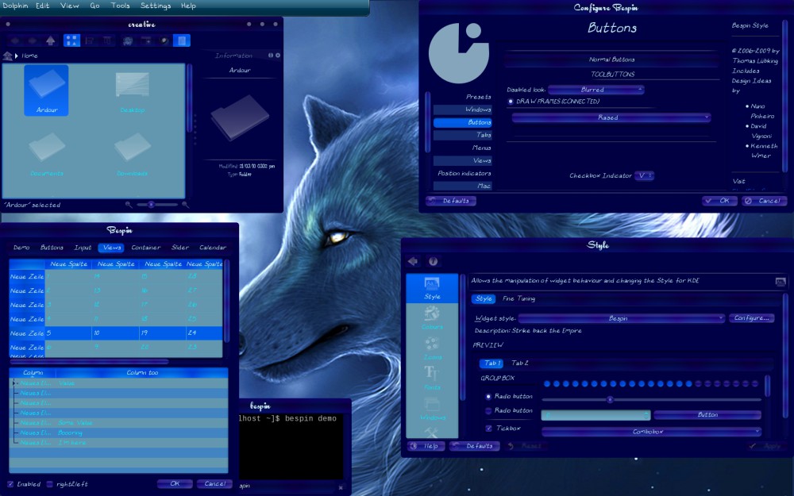794x496 pixels.
Task: Open the Windows module in Style sidebar
Action: click(x=432, y=409)
